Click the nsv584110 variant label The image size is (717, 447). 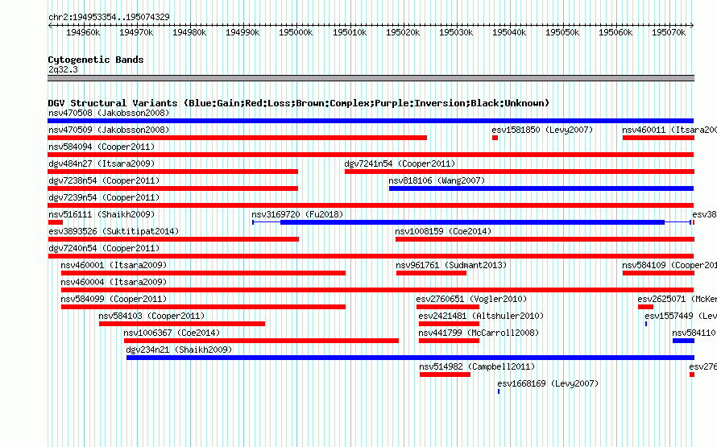click(694, 333)
